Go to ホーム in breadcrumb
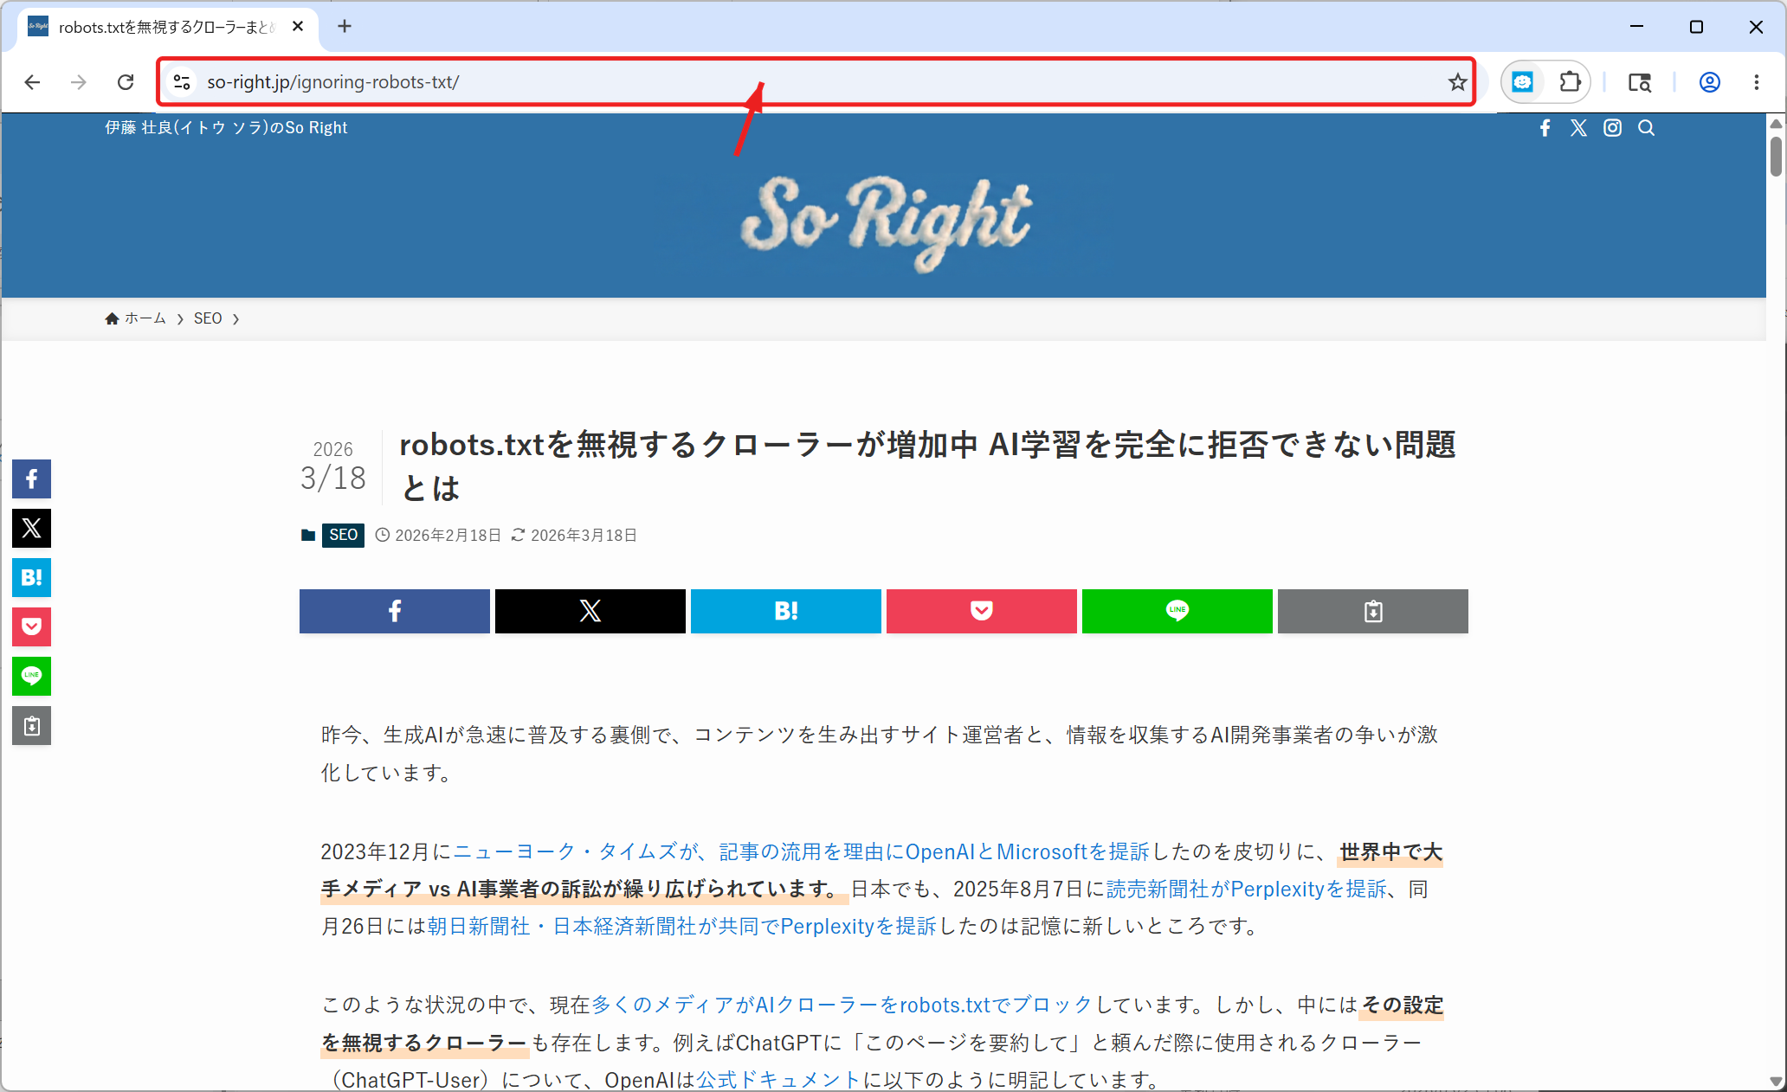Viewport: 1787px width, 1092px height. point(136,318)
